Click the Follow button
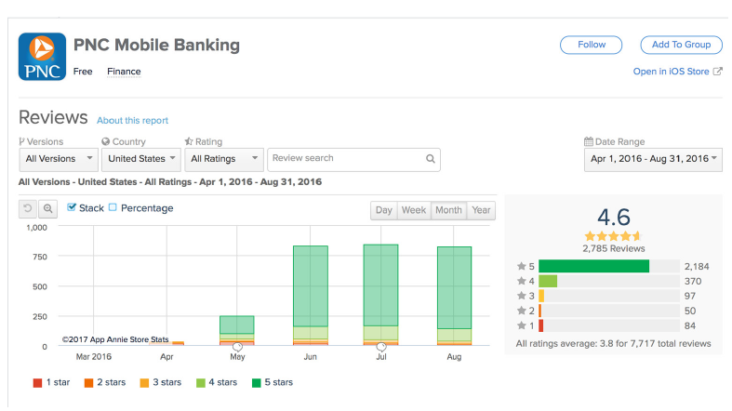Image resolution: width=732 pixels, height=411 pixels. tap(591, 45)
